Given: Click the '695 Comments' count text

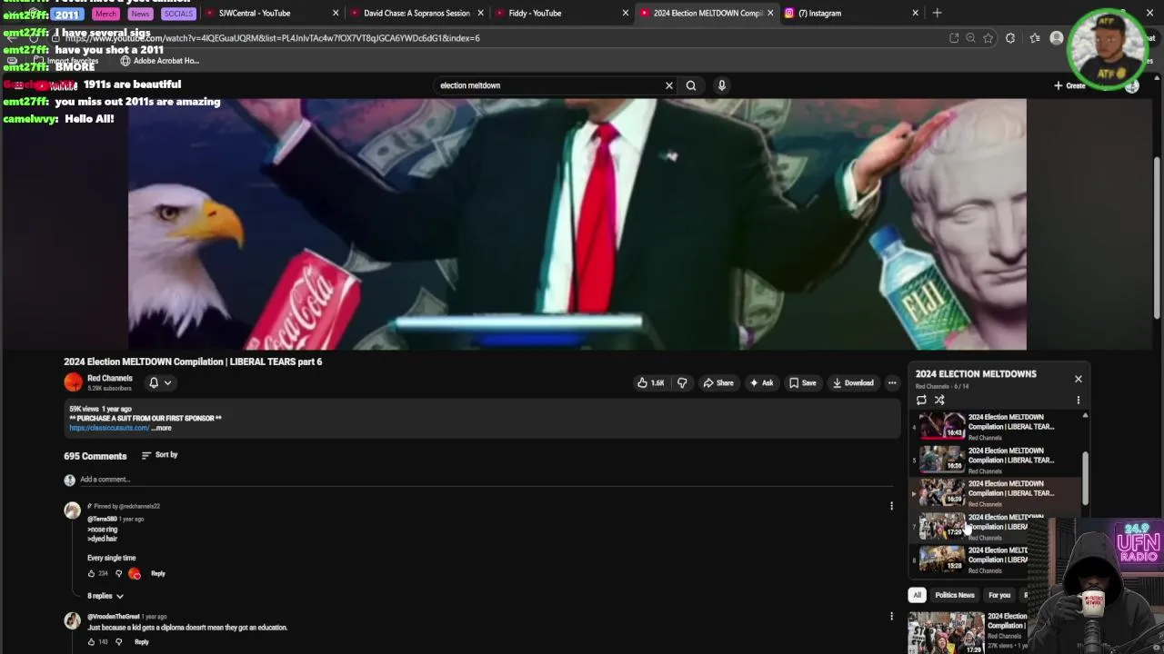Looking at the screenshot, I should click(95, 456).
